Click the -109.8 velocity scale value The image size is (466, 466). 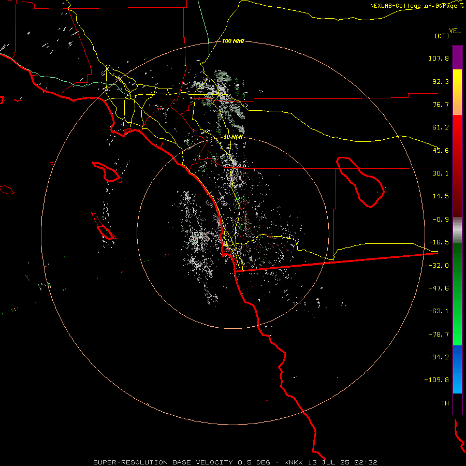click(437, 380)
